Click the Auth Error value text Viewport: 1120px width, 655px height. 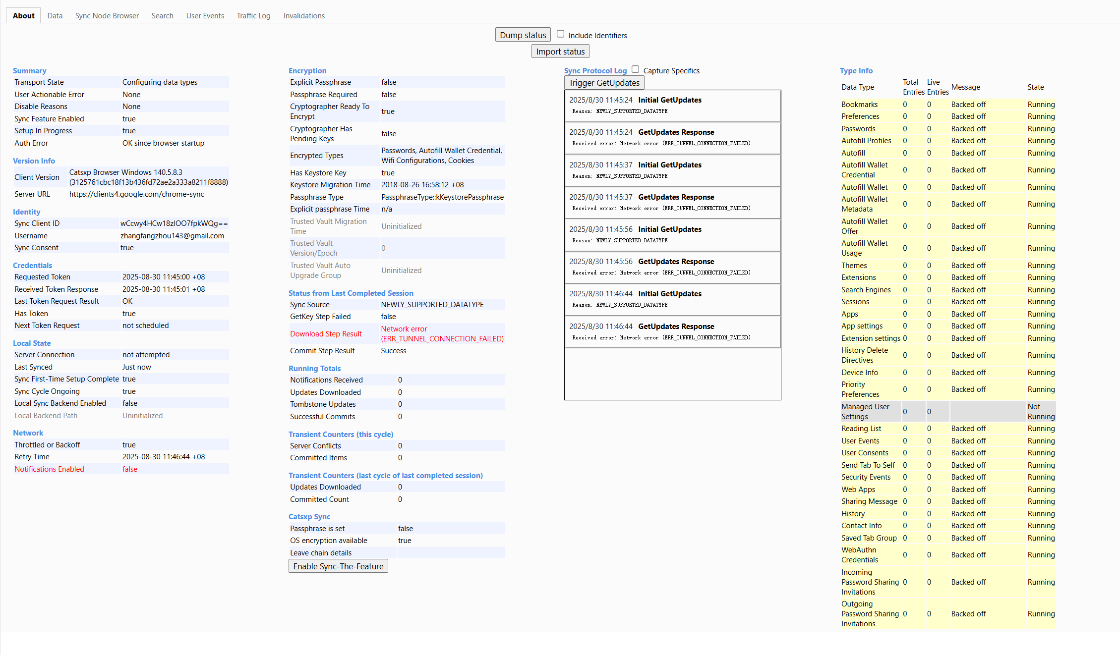(163, 143)
